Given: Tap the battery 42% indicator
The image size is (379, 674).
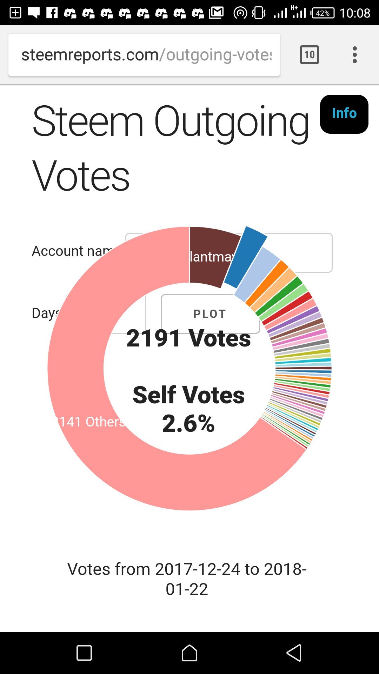Looking at the screenshot, I should [322, 13].
